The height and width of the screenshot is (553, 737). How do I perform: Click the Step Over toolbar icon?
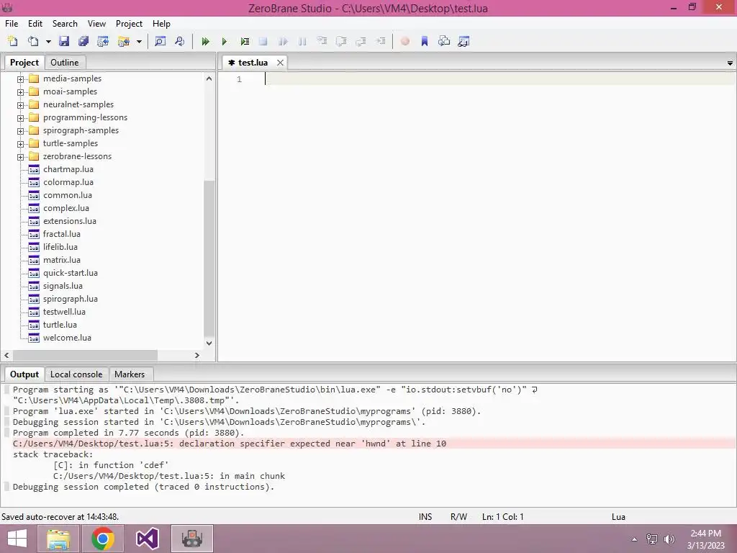coord(342,41)
